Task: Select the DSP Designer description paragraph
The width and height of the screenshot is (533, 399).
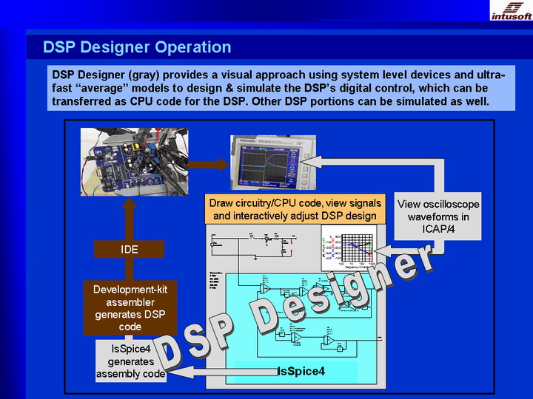Action: coord(281,88)
